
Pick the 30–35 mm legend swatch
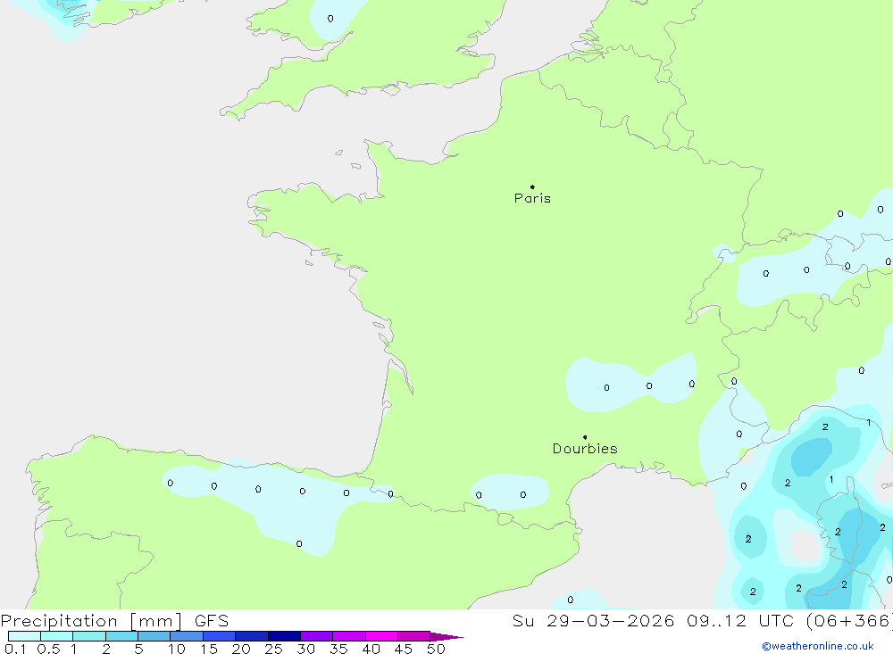pyautogui.click(x=316, y=636)
